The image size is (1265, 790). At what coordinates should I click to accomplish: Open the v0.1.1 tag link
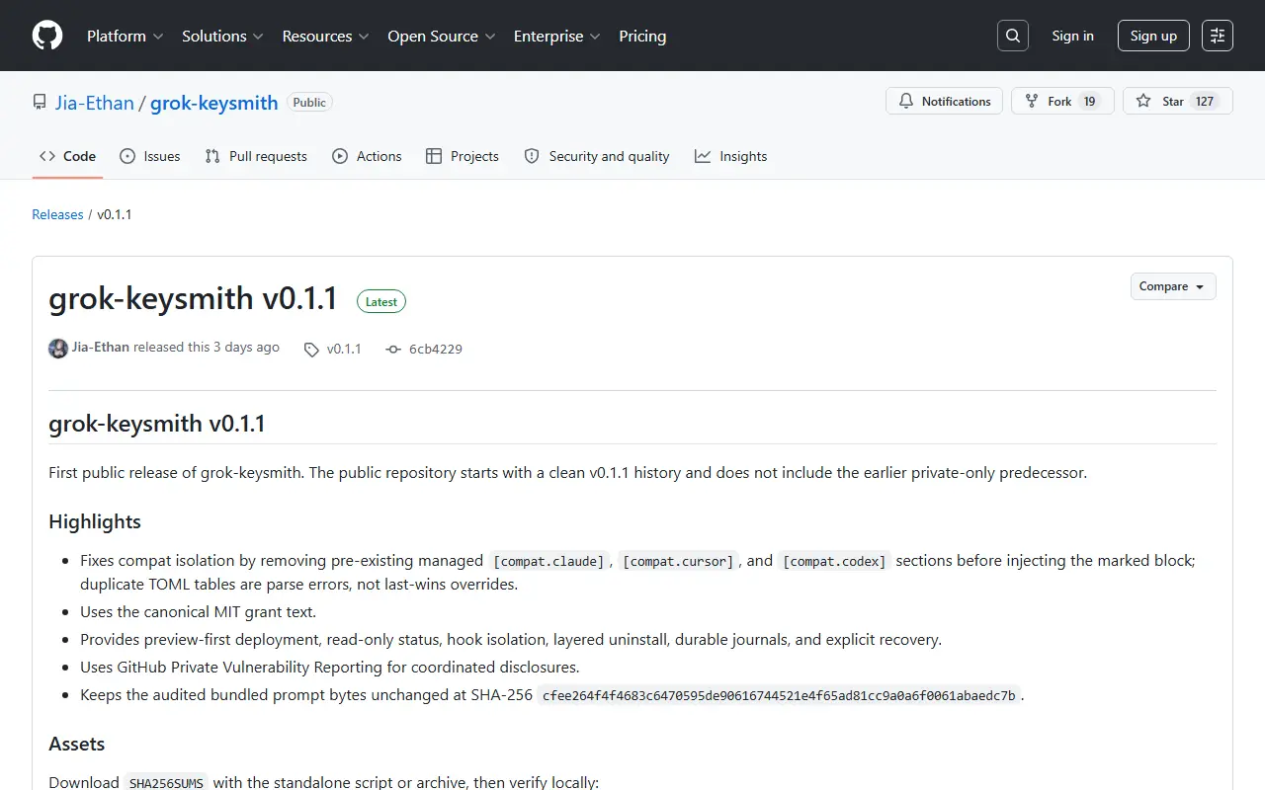pos(333,349)
